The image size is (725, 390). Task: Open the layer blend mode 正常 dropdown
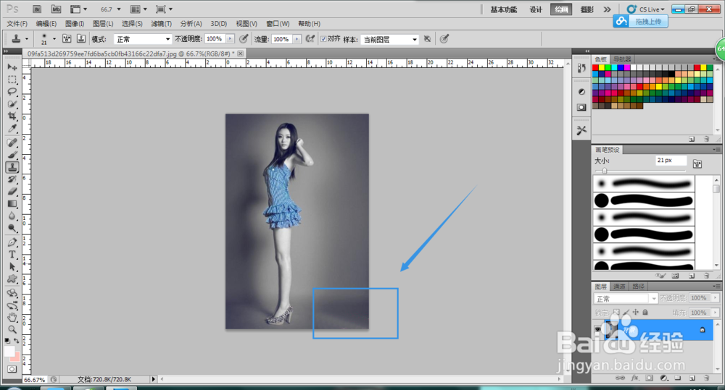point(625,299)
